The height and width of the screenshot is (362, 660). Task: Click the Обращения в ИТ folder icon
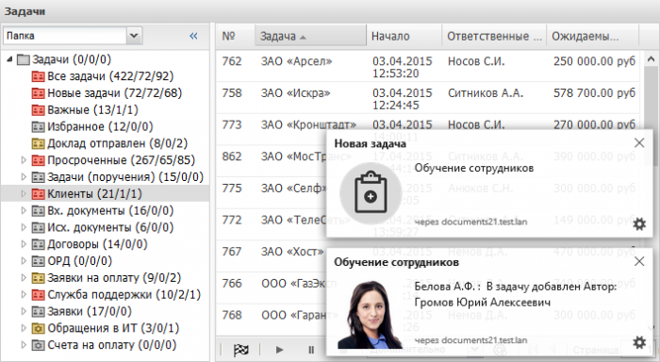click(x=39, y=328)
